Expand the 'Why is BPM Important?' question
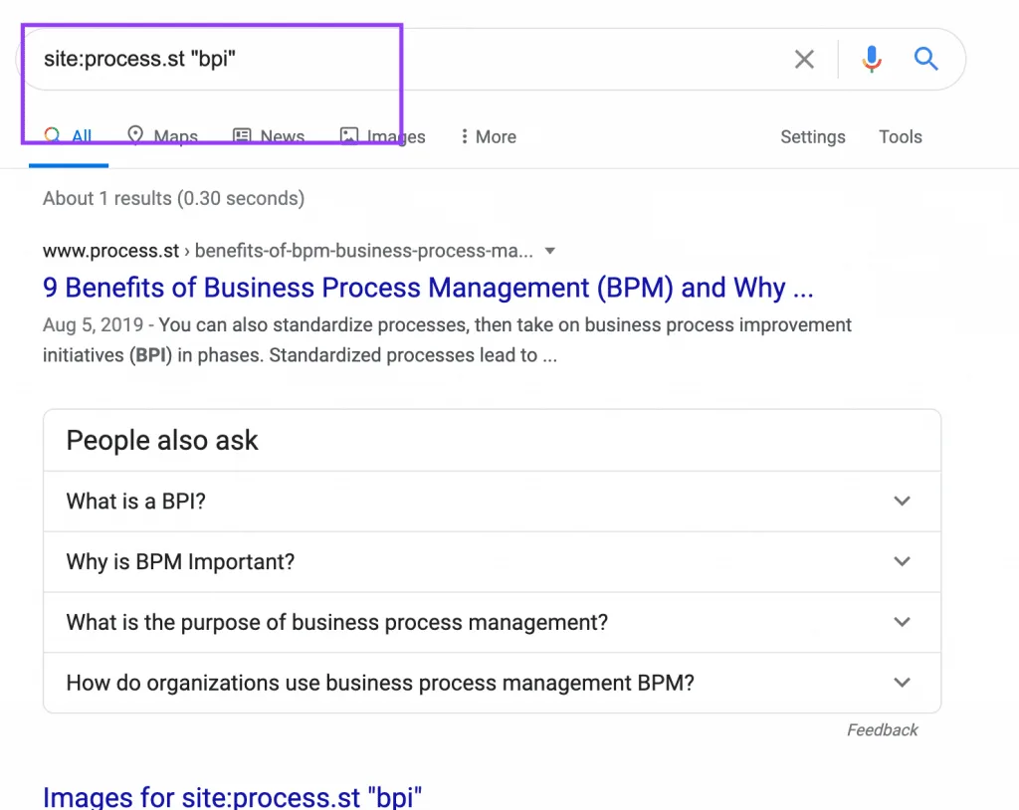1019x810 pixels. click(492, 561)
